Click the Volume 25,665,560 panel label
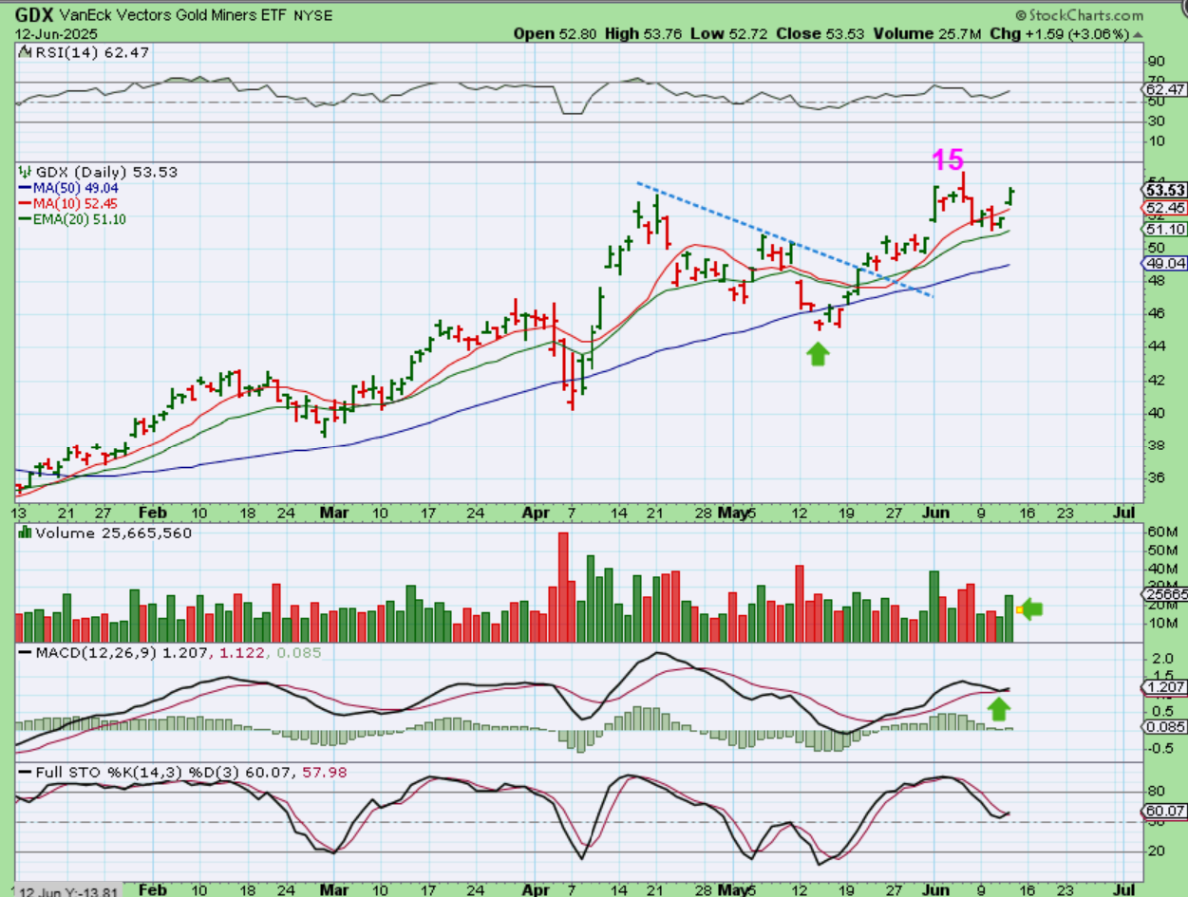The image size is (1188, 897). click(112, 533)
